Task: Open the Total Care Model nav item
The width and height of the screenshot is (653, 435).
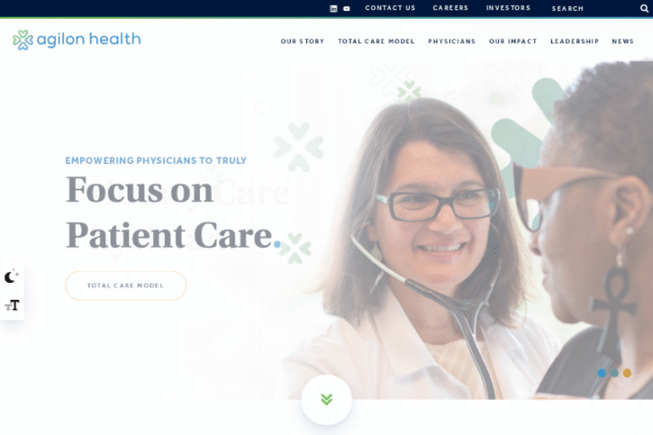Action: point(376,42)
